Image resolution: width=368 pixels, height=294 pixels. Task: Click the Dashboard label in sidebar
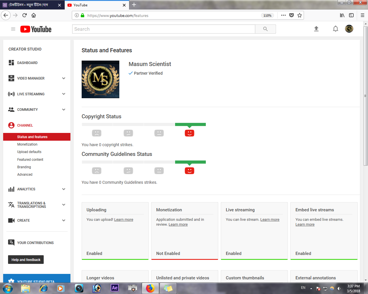27,63
